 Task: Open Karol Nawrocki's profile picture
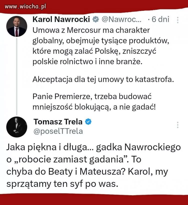pos(17,26)
